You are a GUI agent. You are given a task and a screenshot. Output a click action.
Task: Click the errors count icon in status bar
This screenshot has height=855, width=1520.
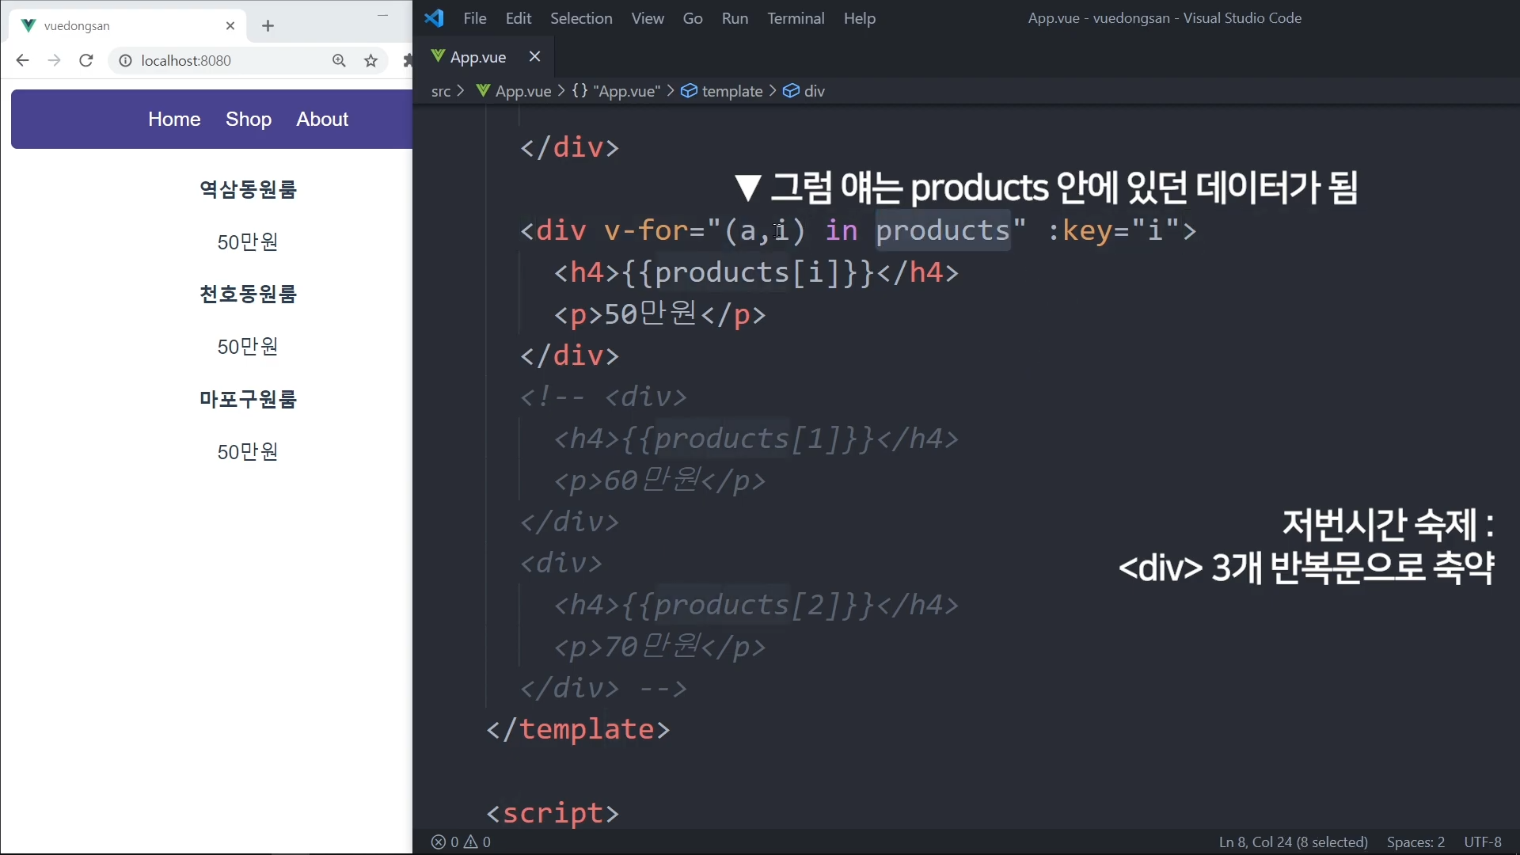pos(439,842)
